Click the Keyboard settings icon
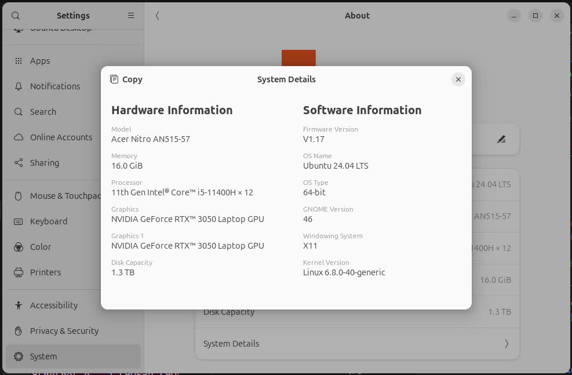This screenshot has width=572, height=375. pyautogui.click(x=17, y=221)
